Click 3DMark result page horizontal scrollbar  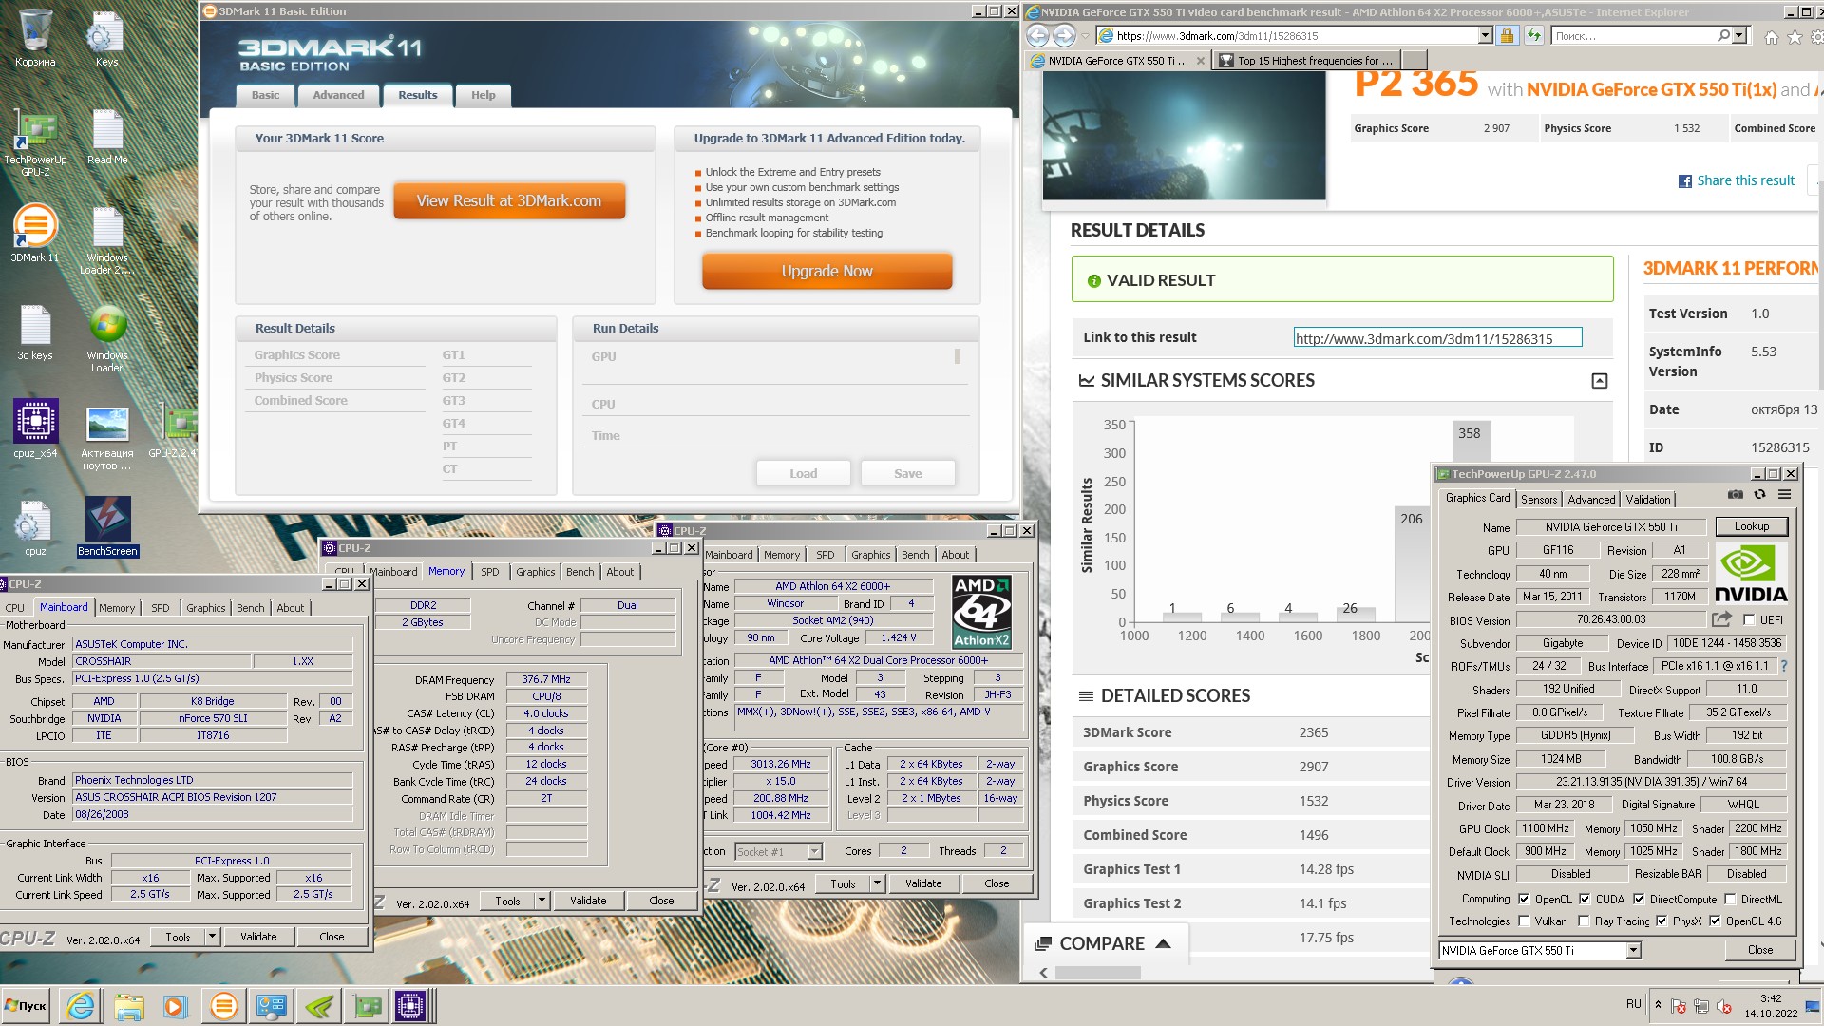coord(1097,973)
